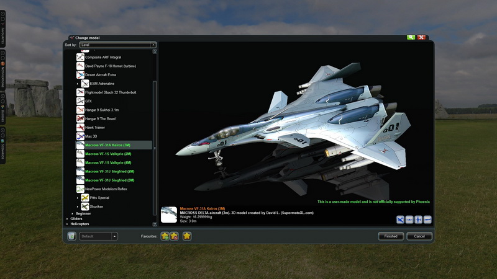
Task: Click the Max 3D plane icon
Action: 80,136
